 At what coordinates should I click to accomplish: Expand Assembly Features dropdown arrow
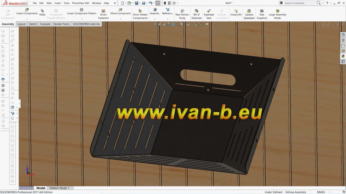tap(155, 19)
